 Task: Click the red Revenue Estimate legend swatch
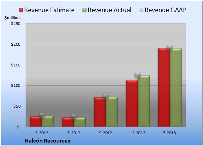click(x=21, y=10)
